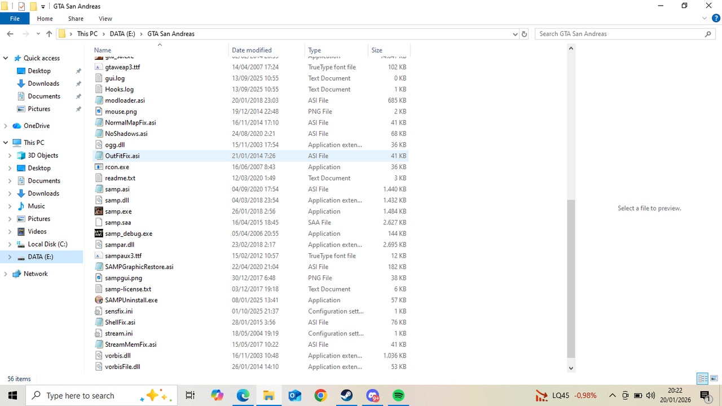Open the Spotify icon in the taskbar
722x406 pixels.
tap(398, 395)
